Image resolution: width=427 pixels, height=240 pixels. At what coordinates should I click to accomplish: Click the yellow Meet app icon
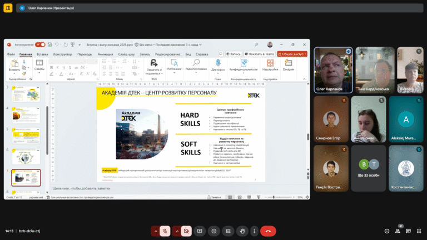coord(8,8)
